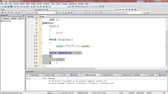Close the Logs & others panel
The width and height of the screenshot is (168, 94).
click(x=167, y=72)
